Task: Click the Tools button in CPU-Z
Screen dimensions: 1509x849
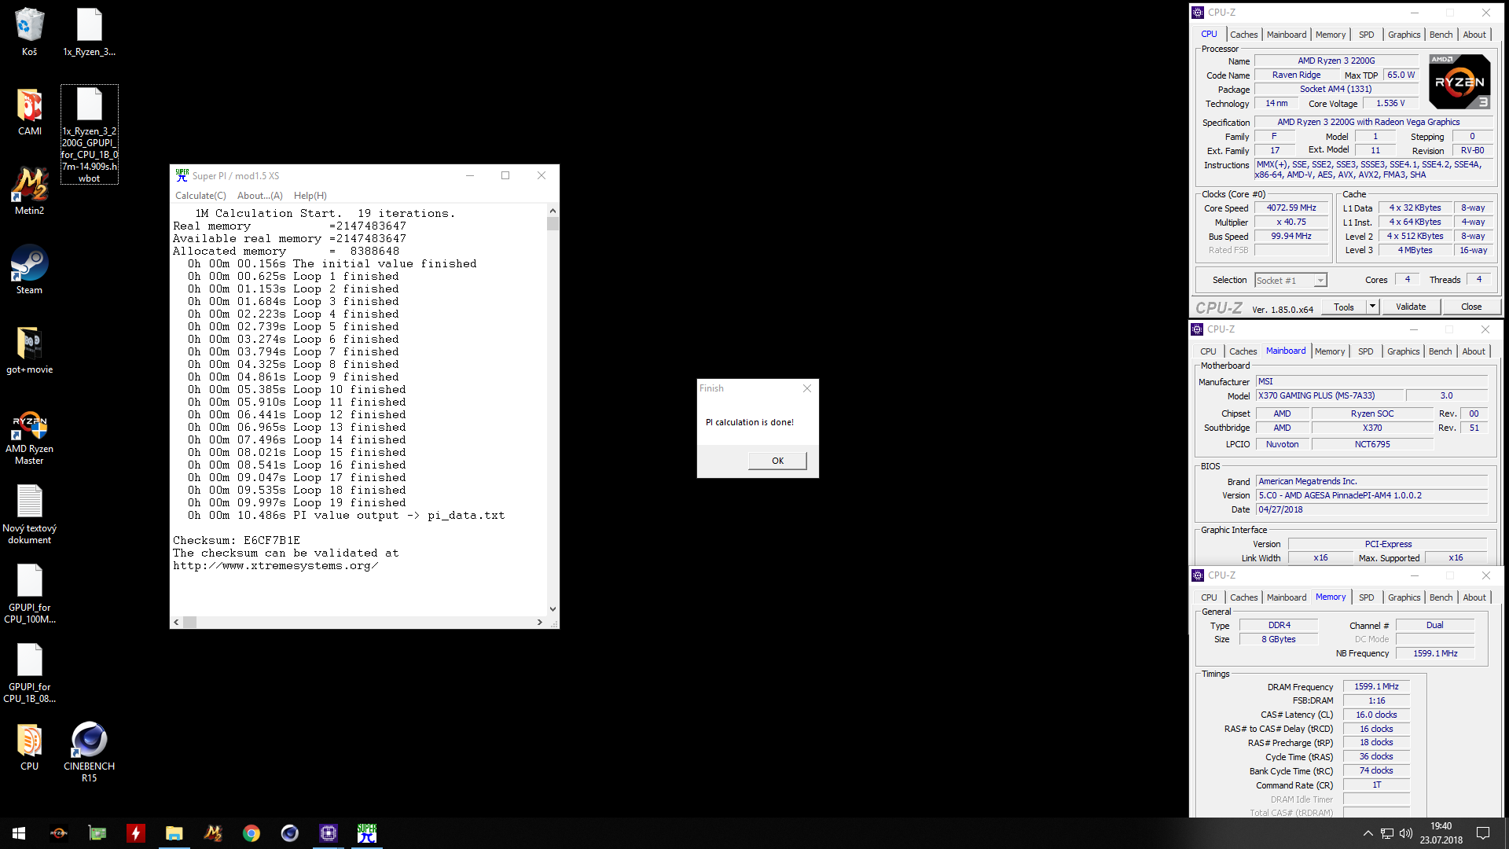Action: [1344, 307]
